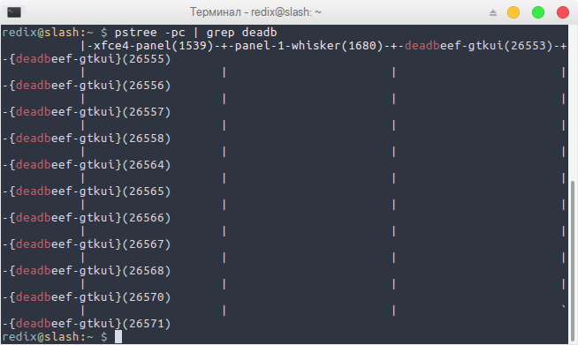Click xfce4-panel(1539) in the tree output
578x345 pixels.
[149, 46]
